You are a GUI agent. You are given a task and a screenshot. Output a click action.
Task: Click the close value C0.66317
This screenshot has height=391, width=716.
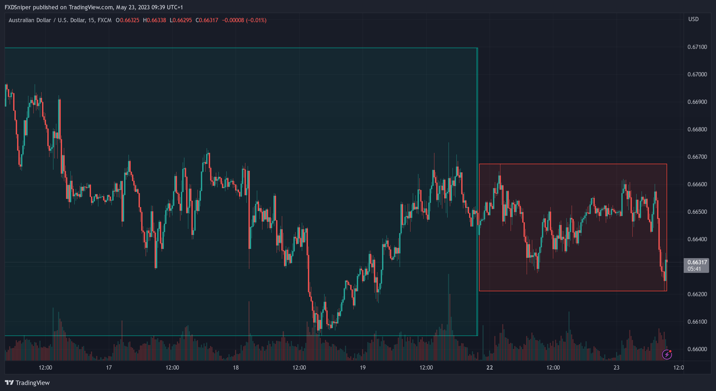pos(207,20)
